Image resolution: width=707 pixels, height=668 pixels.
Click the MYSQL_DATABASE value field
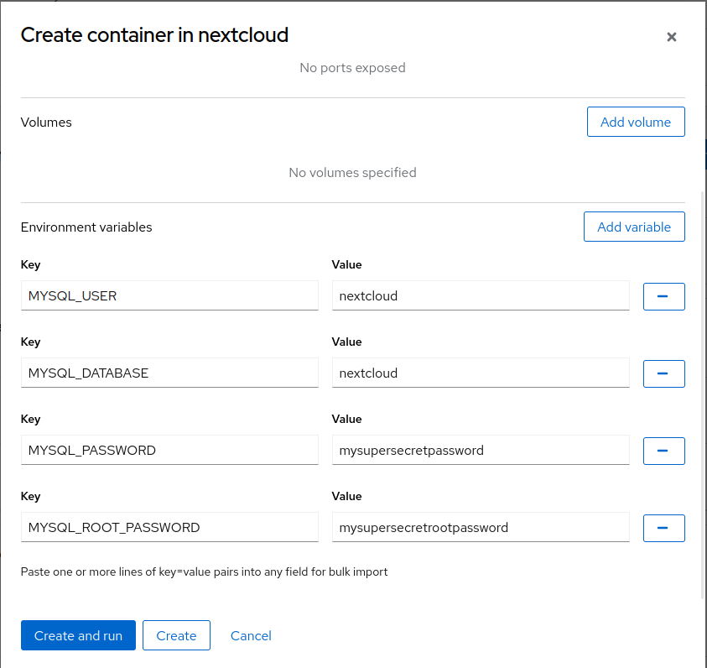point(481,373)
